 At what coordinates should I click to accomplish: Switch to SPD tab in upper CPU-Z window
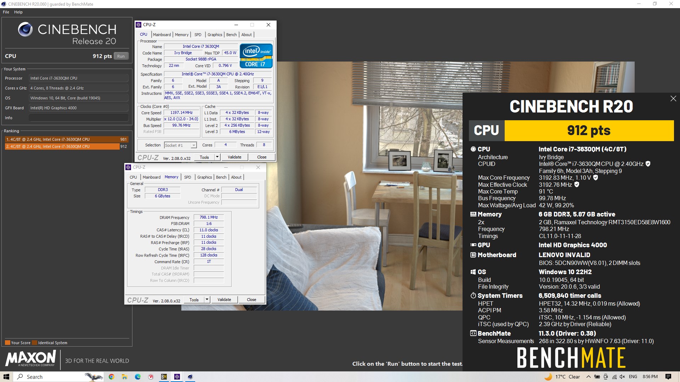[x=198, y=35]
